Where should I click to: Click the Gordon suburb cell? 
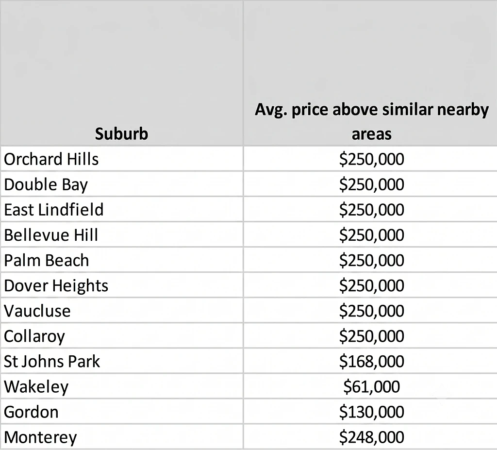coord(122,412)
